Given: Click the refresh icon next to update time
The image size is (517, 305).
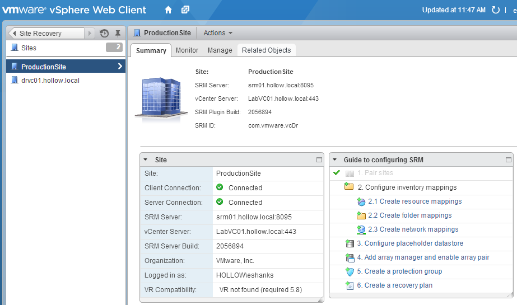Looking at the screenshot, I should tap(495, 10).
